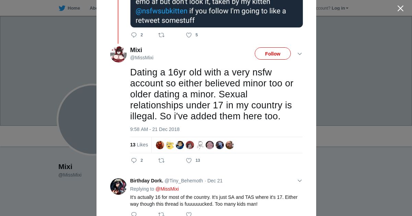The width and height of the screenshot is (412, 216).
Task: Open the tweet timestamp 21 Dec 2018
Action: click(155, 129)
